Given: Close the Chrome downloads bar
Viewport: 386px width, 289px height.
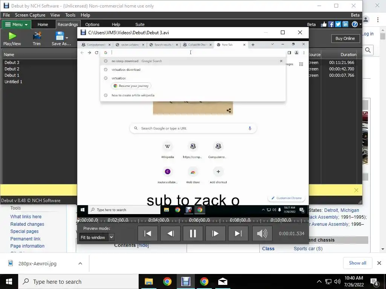Looking at the screenshot, I should click(x=379, y=263).
